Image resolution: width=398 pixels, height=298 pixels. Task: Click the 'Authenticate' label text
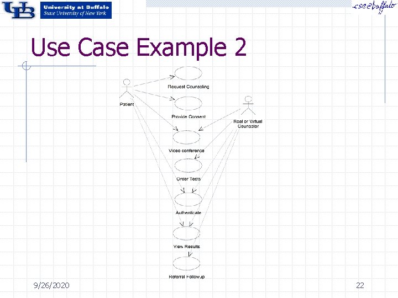tap(188, 213)
